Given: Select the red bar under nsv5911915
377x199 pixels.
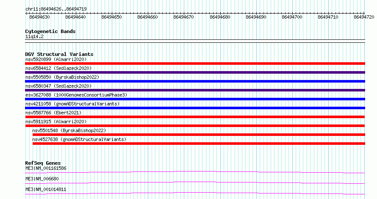Looking at the screenshot, I should pos(195,126).
